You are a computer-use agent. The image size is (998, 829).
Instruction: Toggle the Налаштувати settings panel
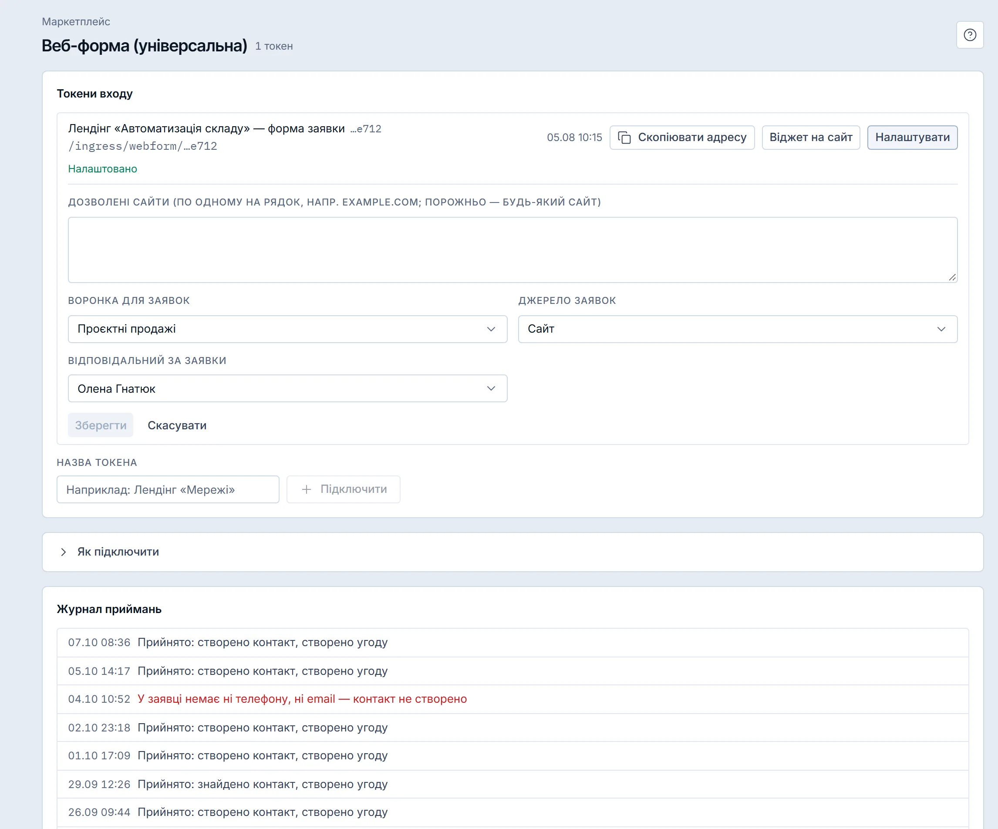point(912,137)
